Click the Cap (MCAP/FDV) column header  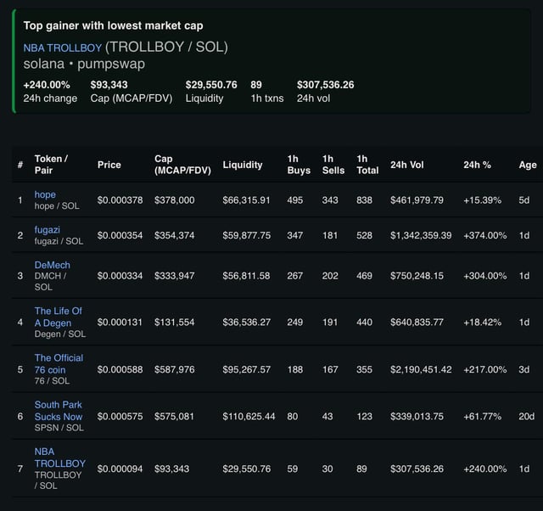182,165
